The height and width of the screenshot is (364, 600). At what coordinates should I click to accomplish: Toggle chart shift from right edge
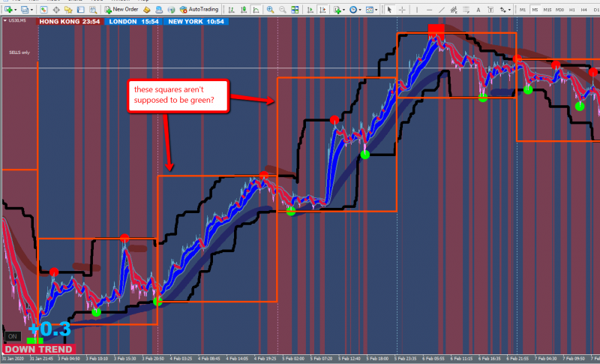coord(322,10)
